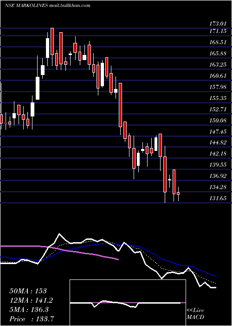Click the 163.25 price axis label
The height and width of the screenshot is (326, 232).
pyautogui.click(x=218, y=65)
